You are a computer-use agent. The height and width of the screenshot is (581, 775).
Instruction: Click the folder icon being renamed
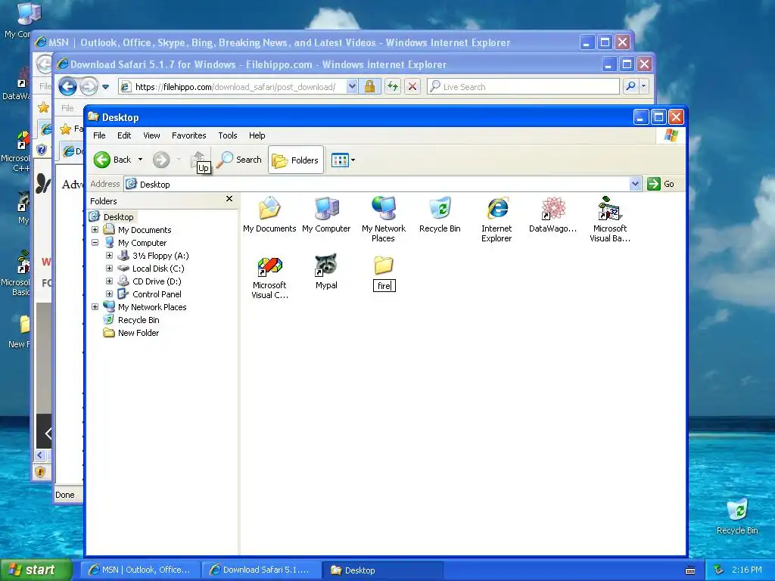pos(384,266)
